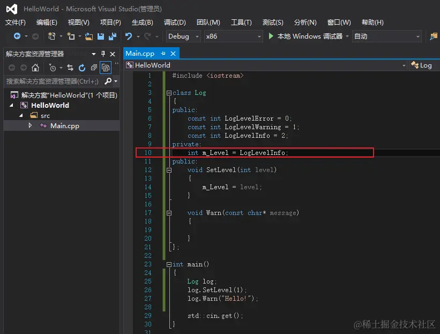Toggle the pin on the Main.cpp tab
Screen dimensions: 440x334
(x=163, y=53)
